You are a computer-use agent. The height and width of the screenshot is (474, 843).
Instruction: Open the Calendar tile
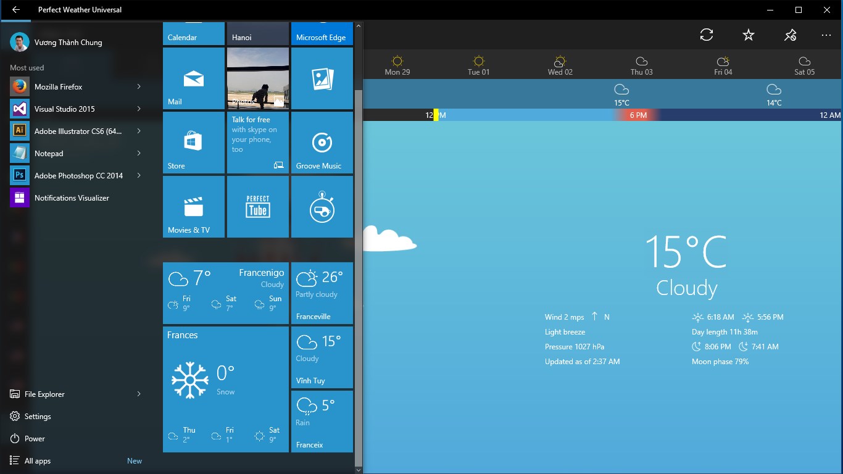pos(194,33)
